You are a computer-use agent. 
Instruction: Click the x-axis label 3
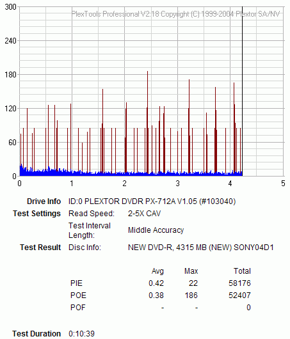point(177,184)
